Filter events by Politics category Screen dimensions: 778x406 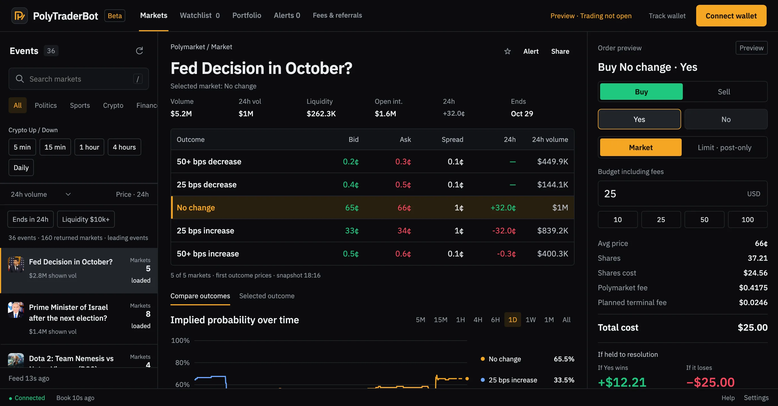[x=45, y=105]
